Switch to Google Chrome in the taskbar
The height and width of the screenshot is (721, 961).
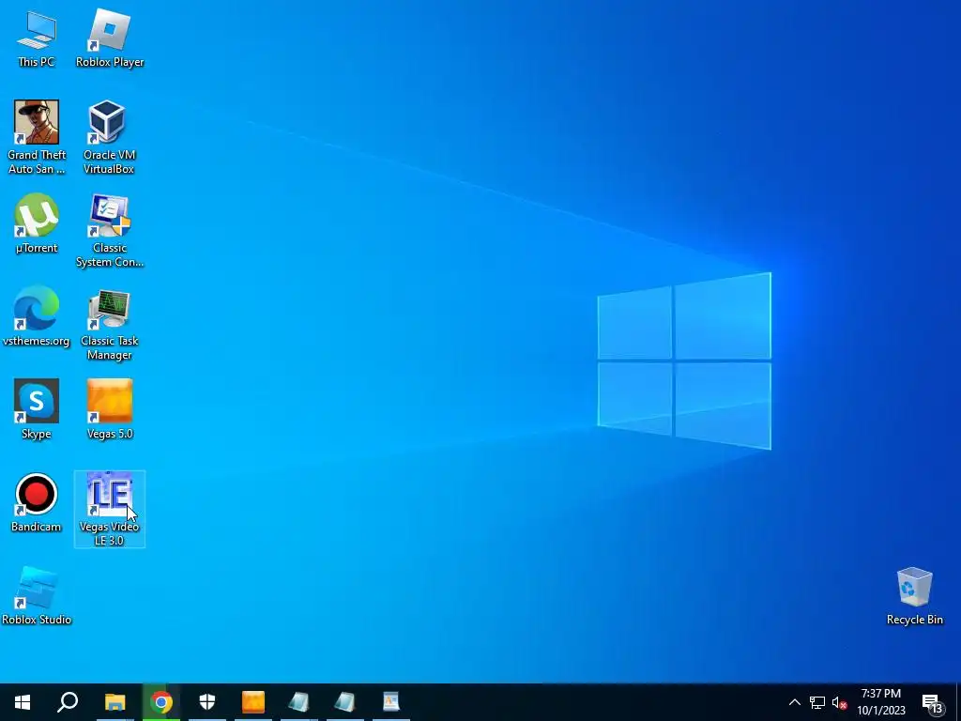click(x=161, y=702)
